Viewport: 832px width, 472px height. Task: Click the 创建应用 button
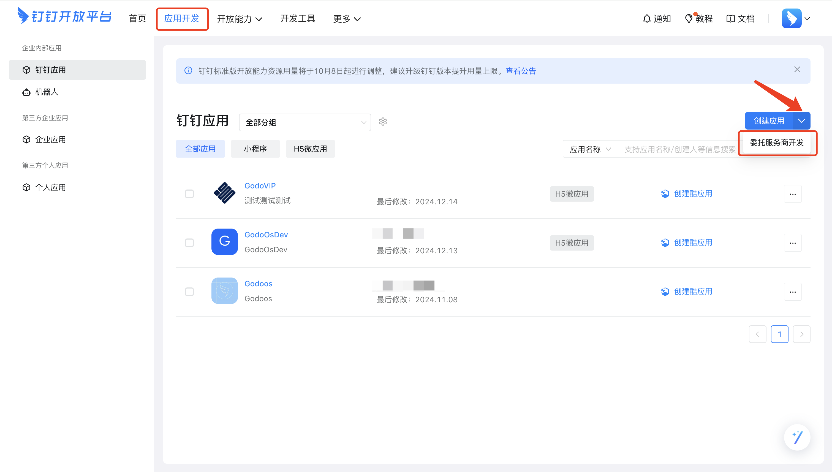769,121
